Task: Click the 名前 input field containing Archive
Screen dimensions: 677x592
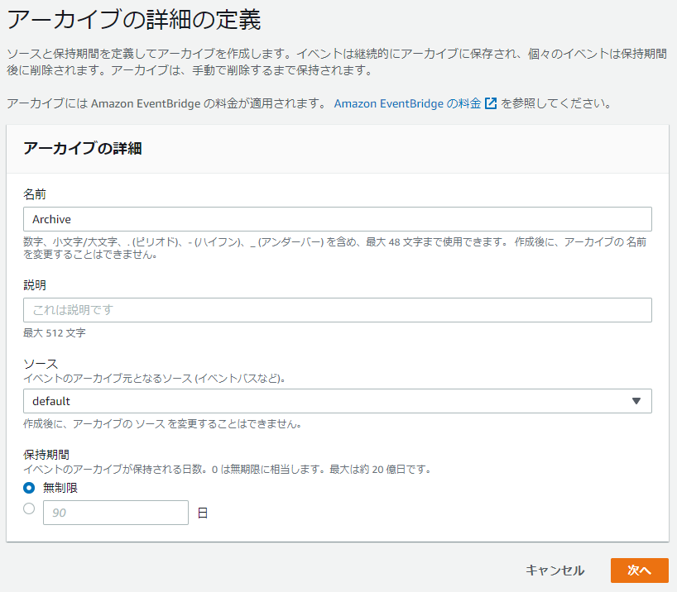Action: 337,219
